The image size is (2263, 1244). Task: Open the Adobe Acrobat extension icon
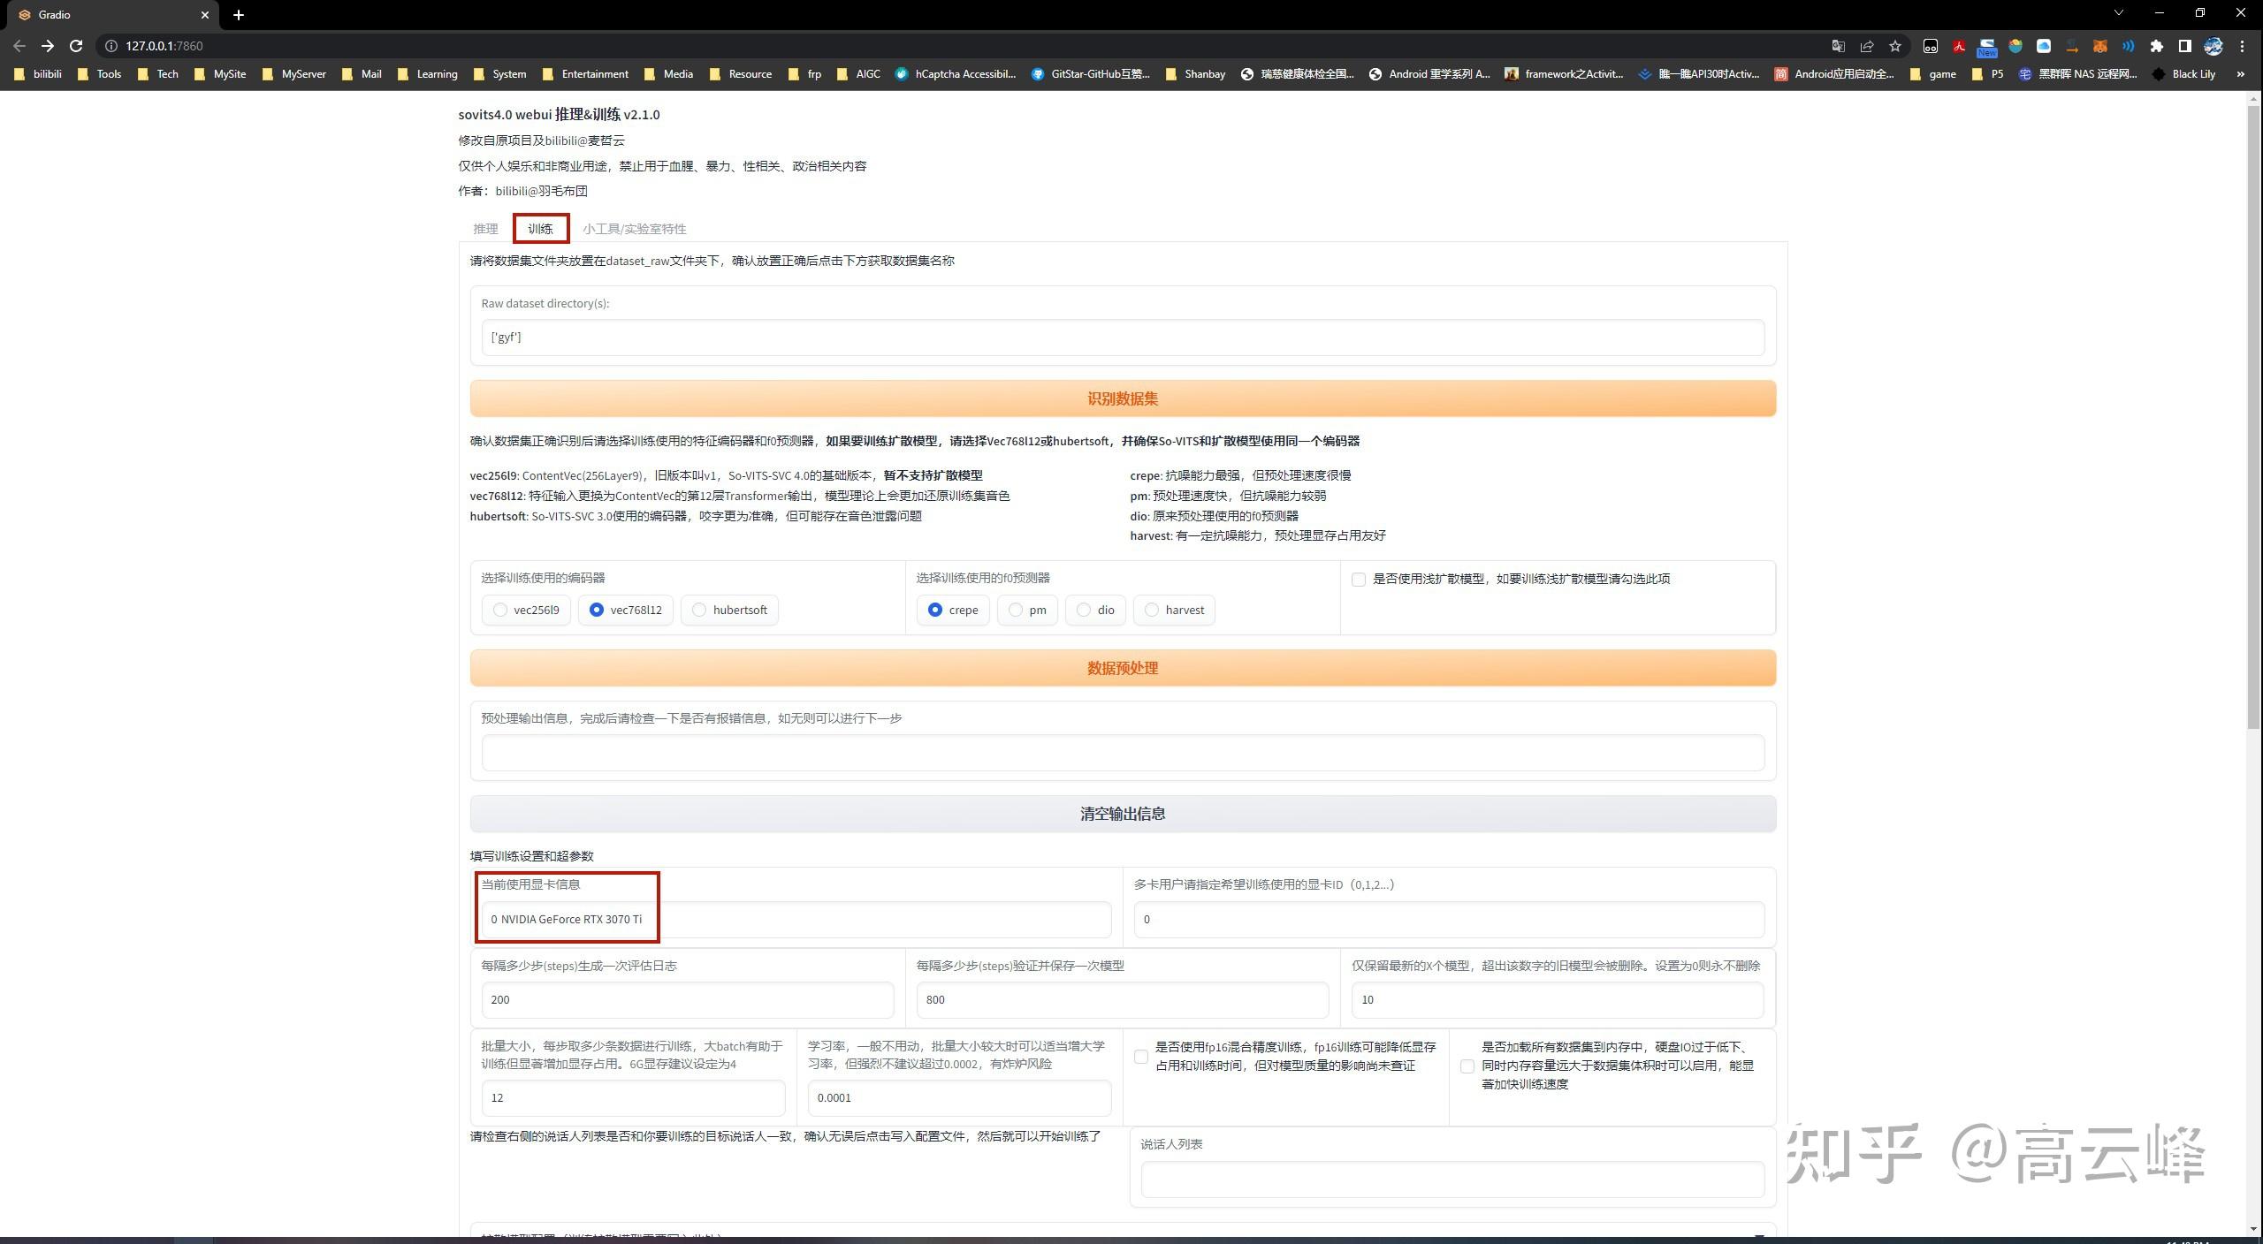tap(1958, 46)
